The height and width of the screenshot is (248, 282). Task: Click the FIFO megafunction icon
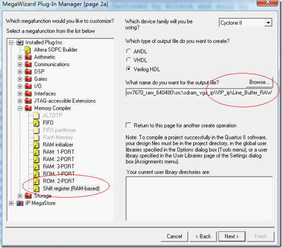pos(36,123)
